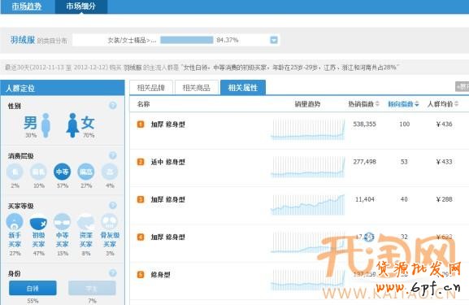Open help icon beside 性别
Screen dimensions: 469x305
point(113,106)
